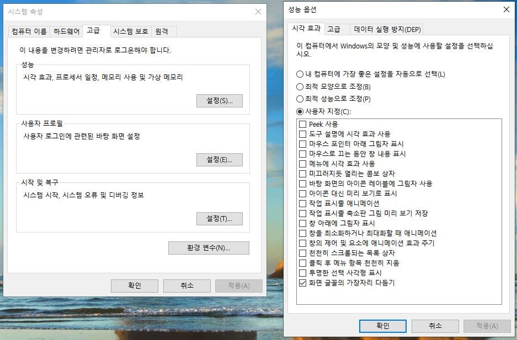
Task: Confirm with 확인 in 시스템 속성
Action: (135, 285)
